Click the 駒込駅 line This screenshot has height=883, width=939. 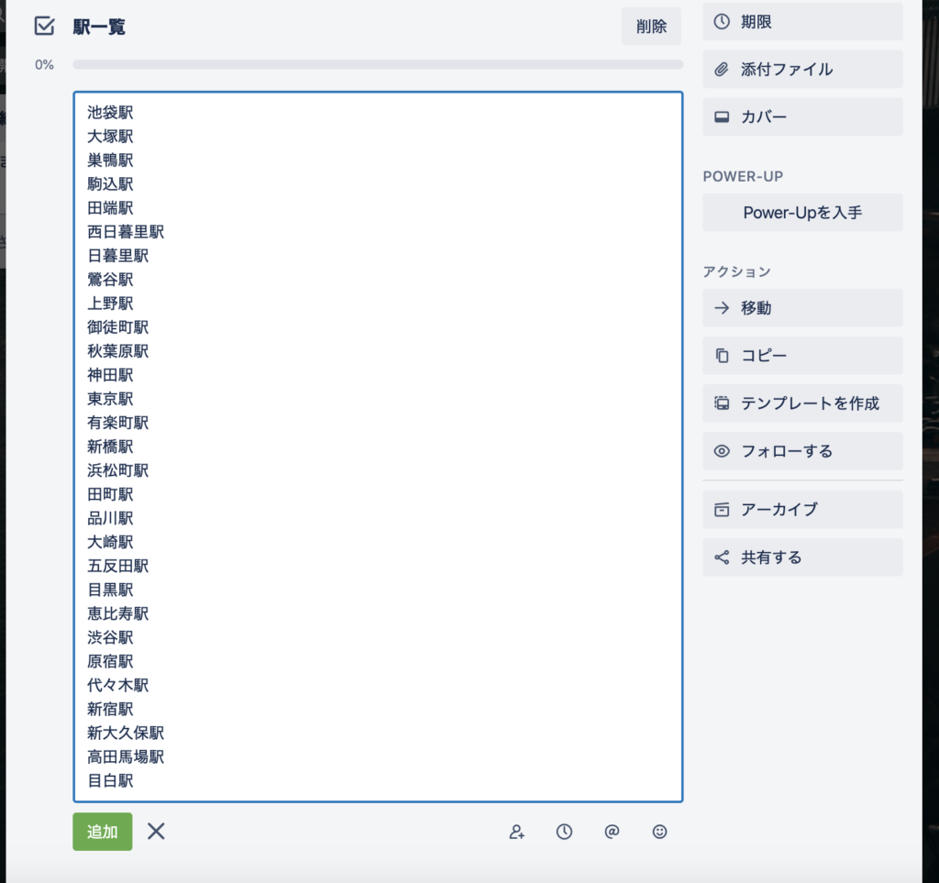(x=110, y=184)
